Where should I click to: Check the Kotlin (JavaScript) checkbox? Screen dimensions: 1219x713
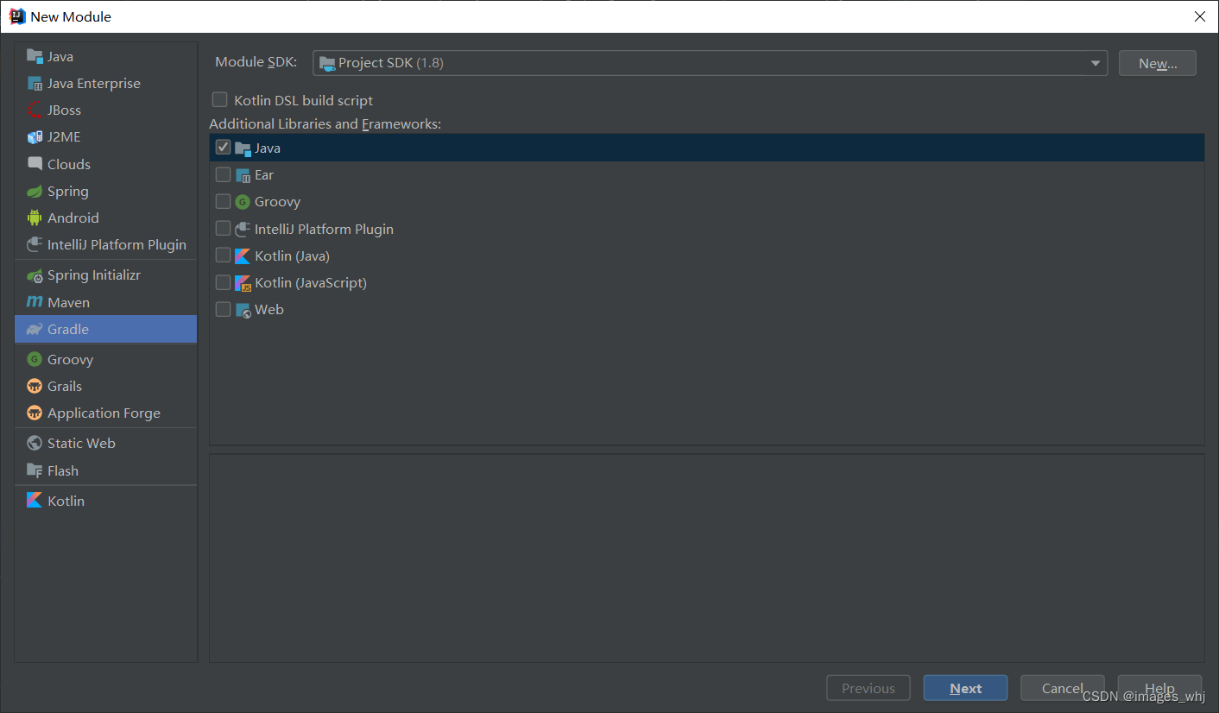click(224, 282)
